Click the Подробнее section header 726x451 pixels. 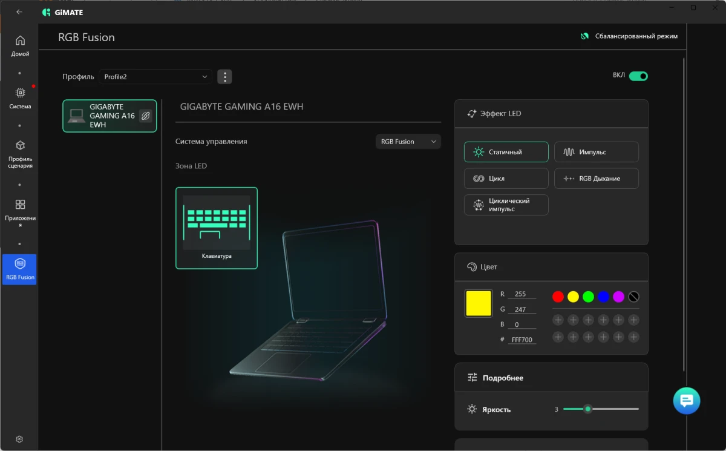pos(551,378)
